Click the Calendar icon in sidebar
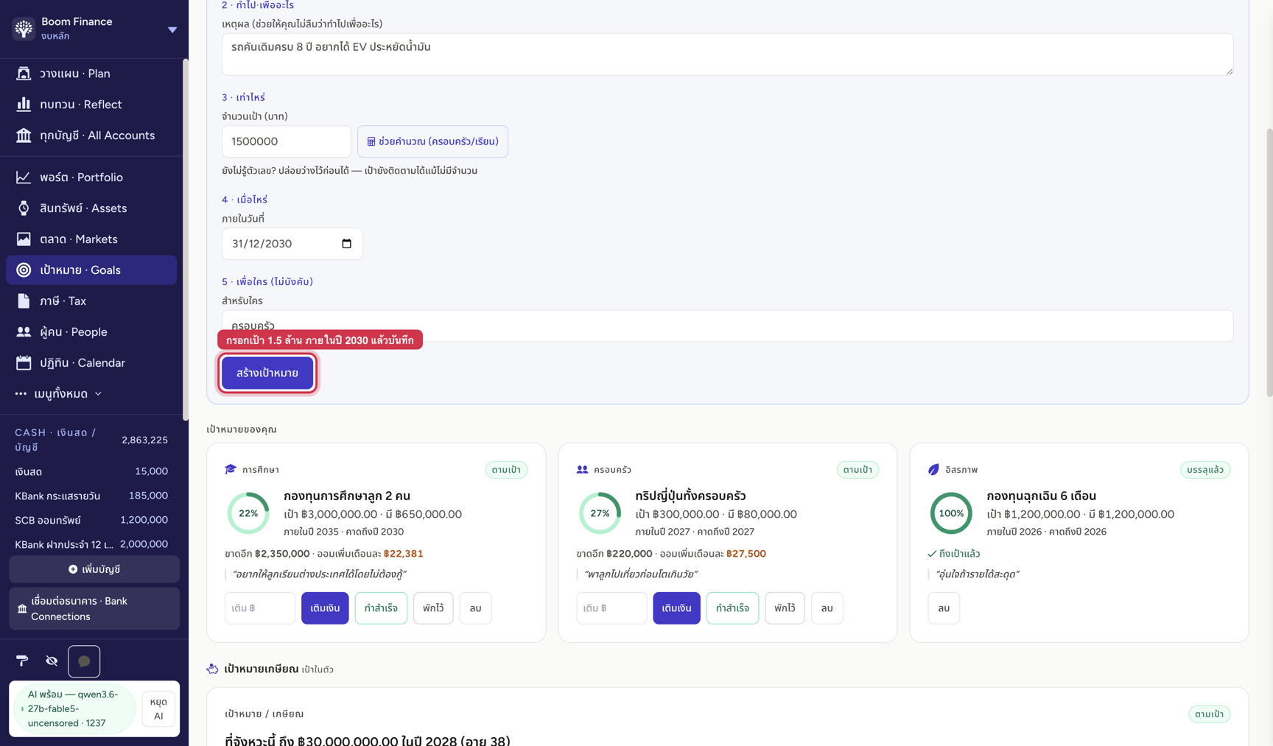This screenshot has width=1273, height=746. tap(24, 363)
